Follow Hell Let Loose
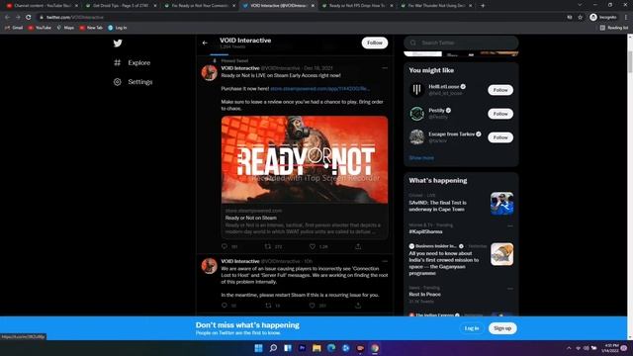The height and width of the screenshot is (356, 633). [x=500, y=90]
